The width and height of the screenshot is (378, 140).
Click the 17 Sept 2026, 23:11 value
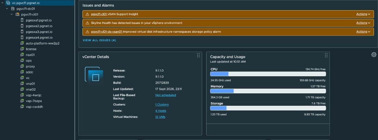tap(169, 89)
